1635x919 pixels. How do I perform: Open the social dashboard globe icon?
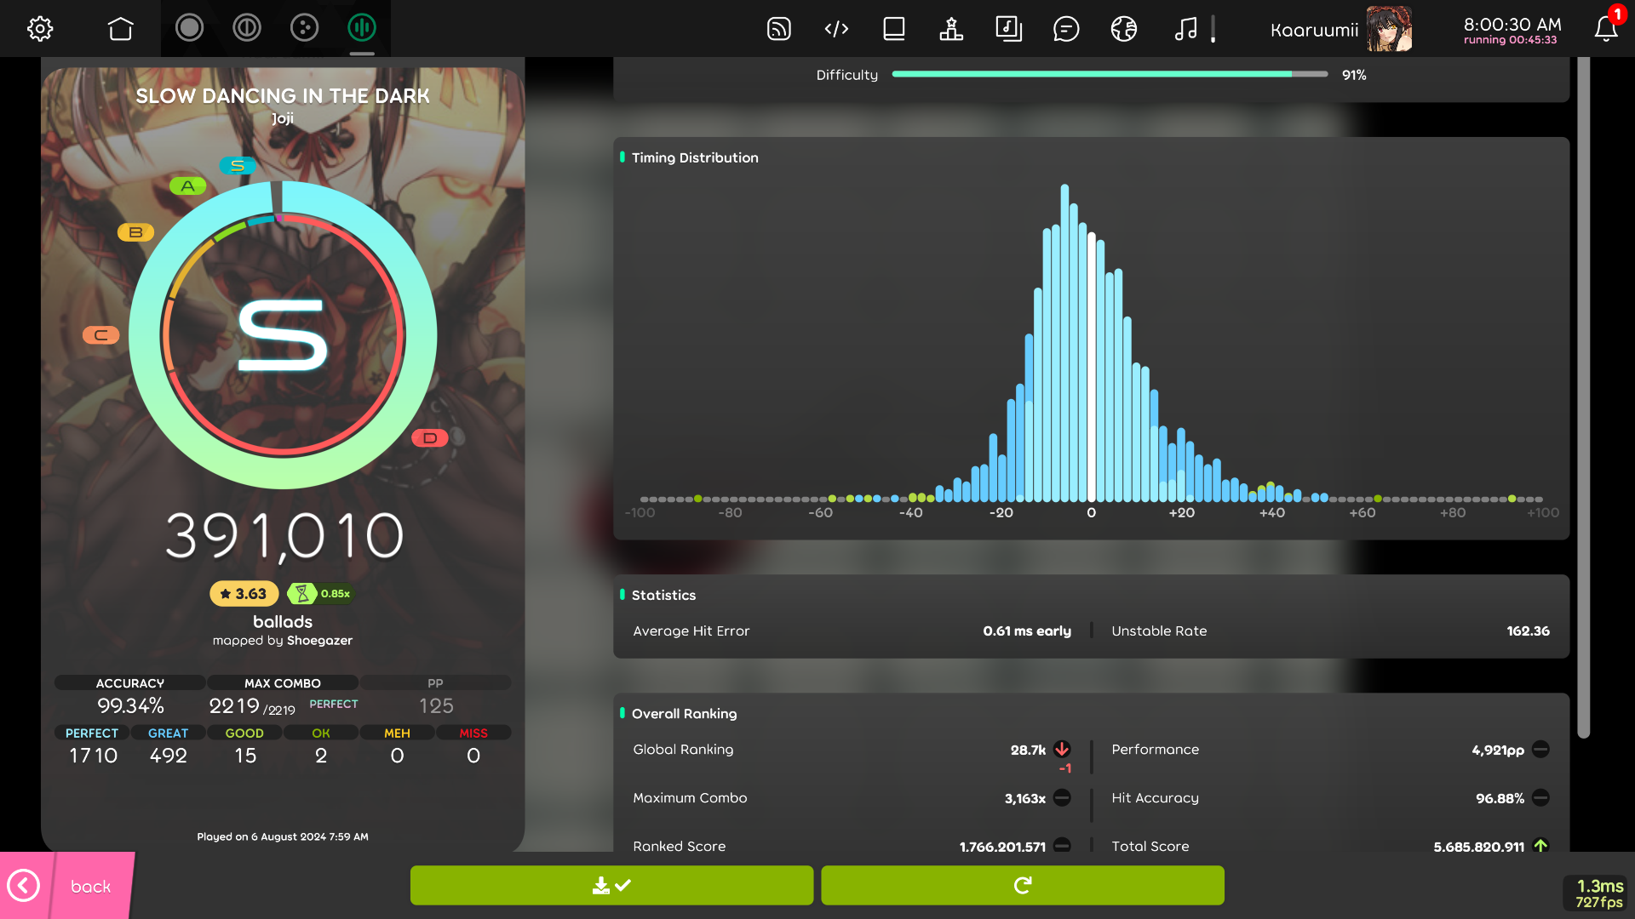point(1124,29)
